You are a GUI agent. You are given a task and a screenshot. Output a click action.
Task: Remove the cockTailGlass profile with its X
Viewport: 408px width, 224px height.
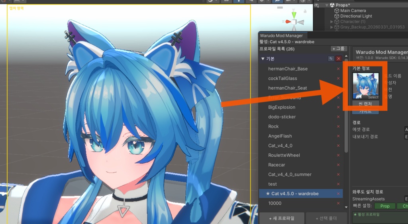coord(338,79)
